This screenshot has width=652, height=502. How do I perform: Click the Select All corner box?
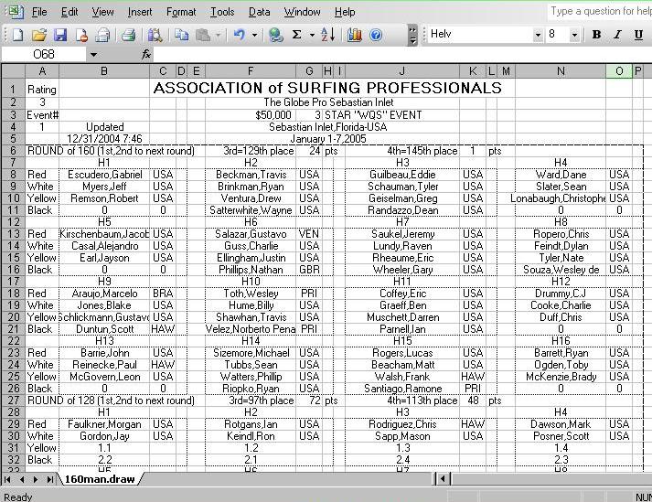click(13, 71)
